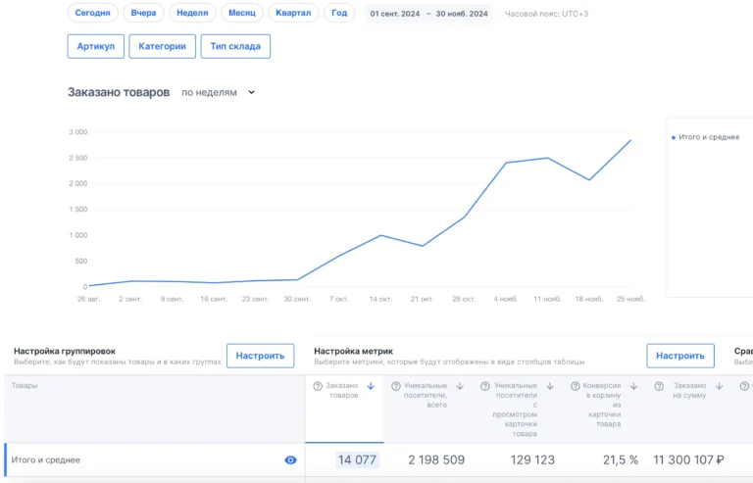The width and height of the screenshot is (753, 483).
Task: Sort by Заказано товаров arrow
Action: coord(371,387)
